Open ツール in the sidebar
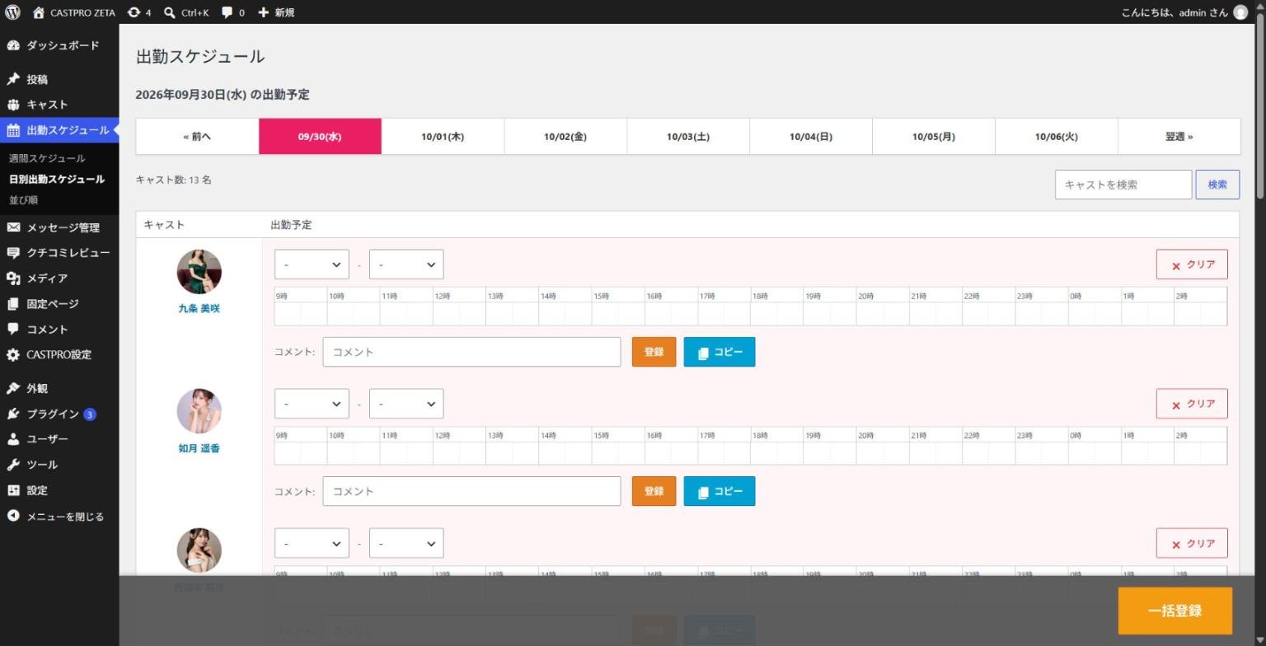The image size is (1266, 646). pyautogui.click(x=59, y=465)
